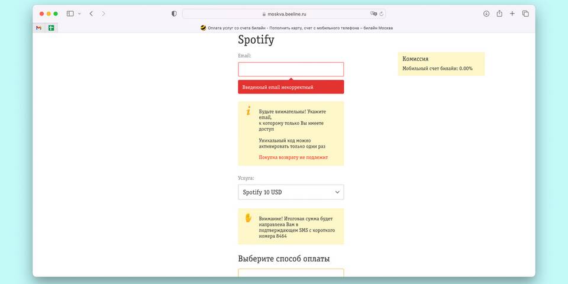Go back to the previous page
Screen dimensions: 568x284
(x=91, y=14)
